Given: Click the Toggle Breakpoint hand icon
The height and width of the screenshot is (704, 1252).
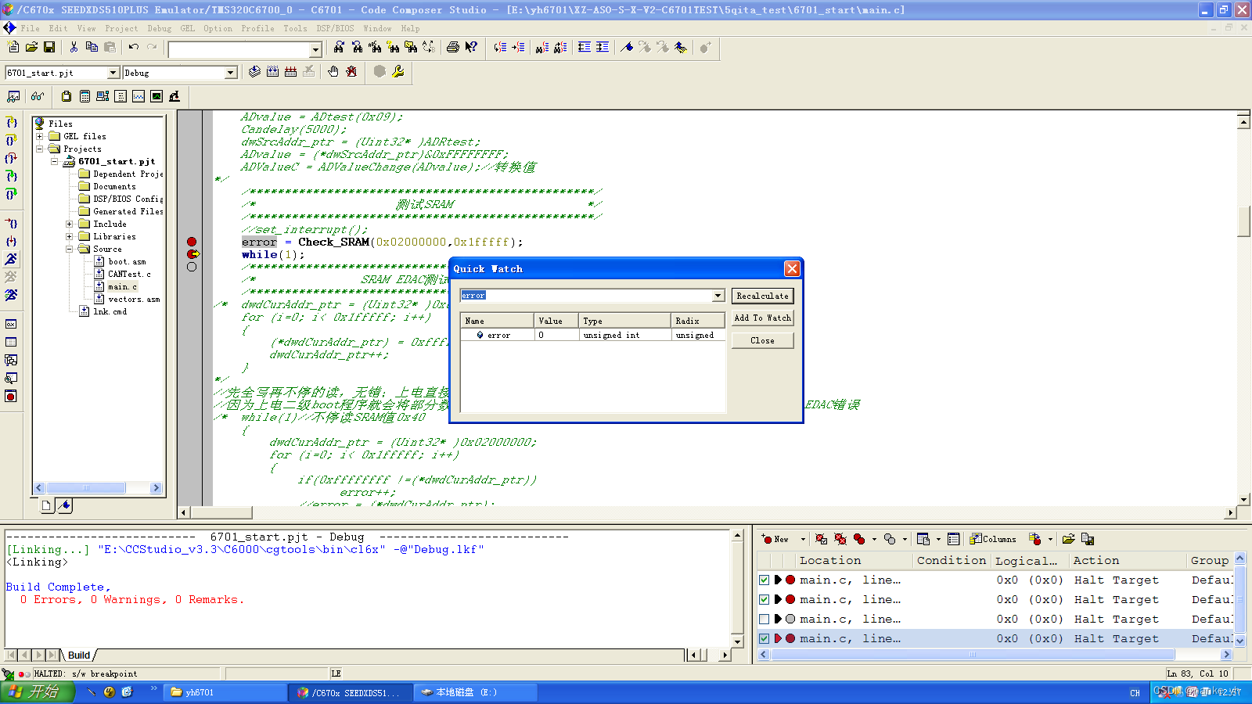Looking at the screenshot, I should (333, 72).
